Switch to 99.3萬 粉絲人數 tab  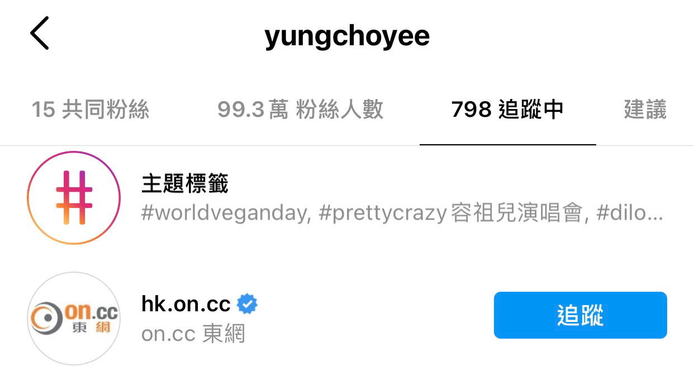(301, 110)
